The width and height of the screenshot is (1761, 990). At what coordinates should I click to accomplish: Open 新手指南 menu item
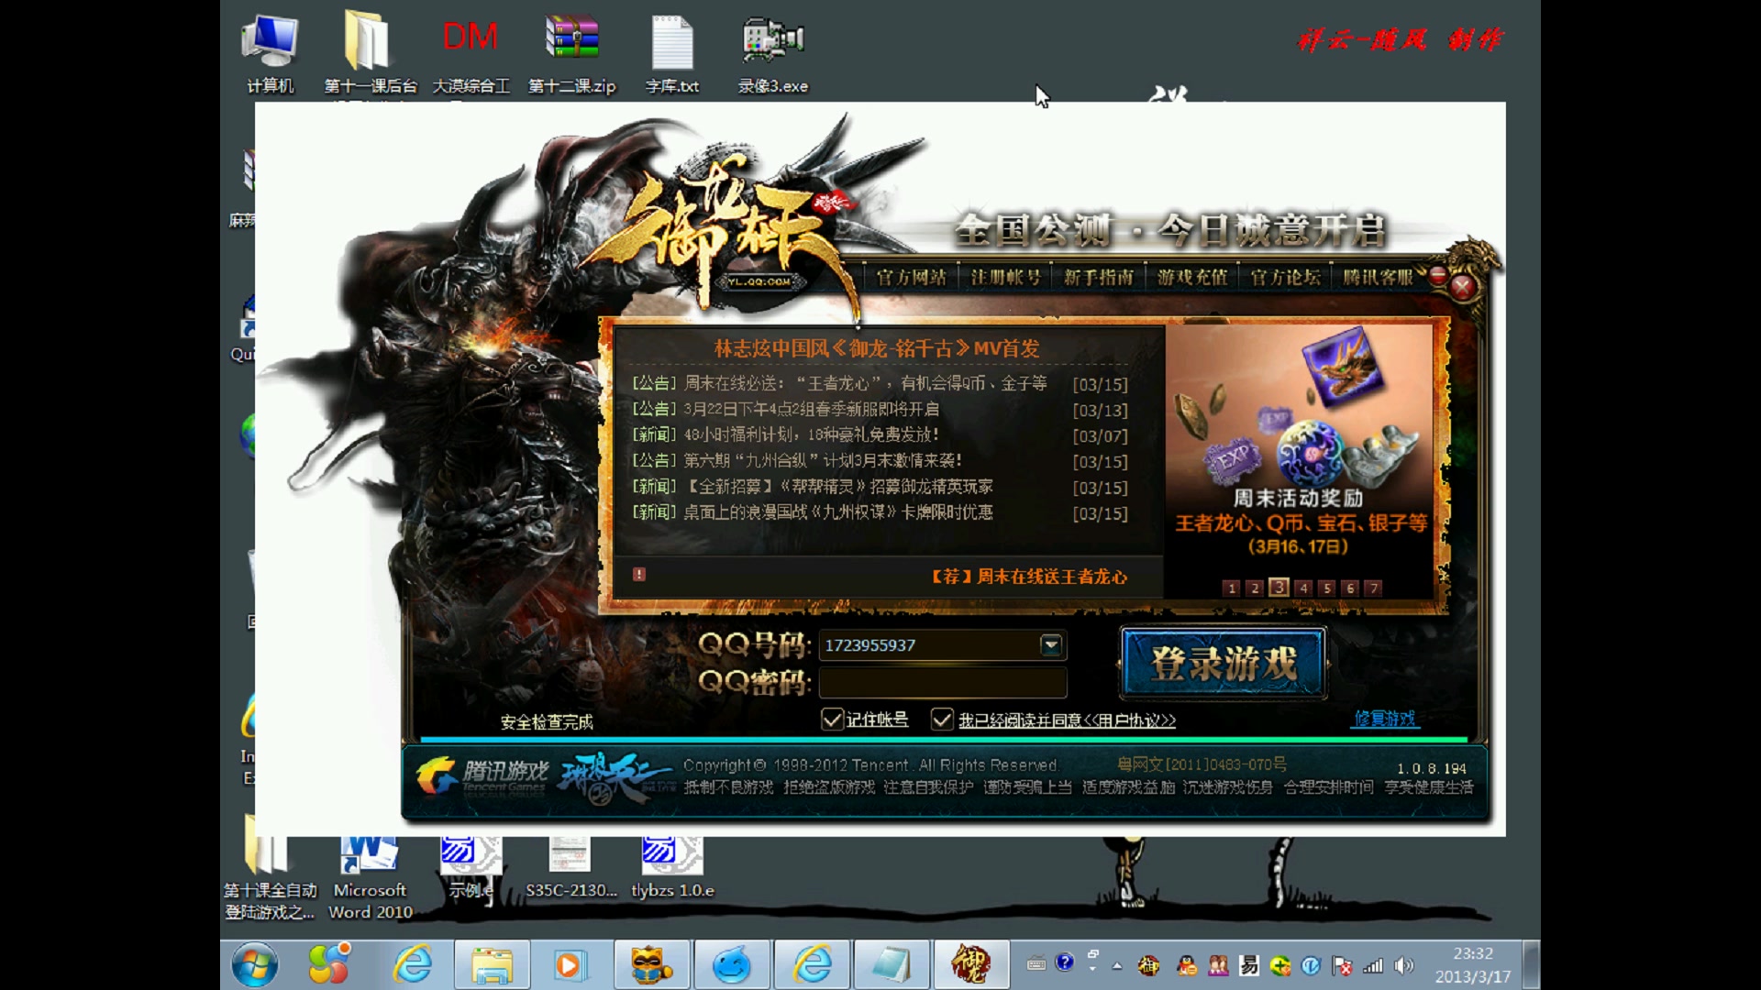(1098, 278)
